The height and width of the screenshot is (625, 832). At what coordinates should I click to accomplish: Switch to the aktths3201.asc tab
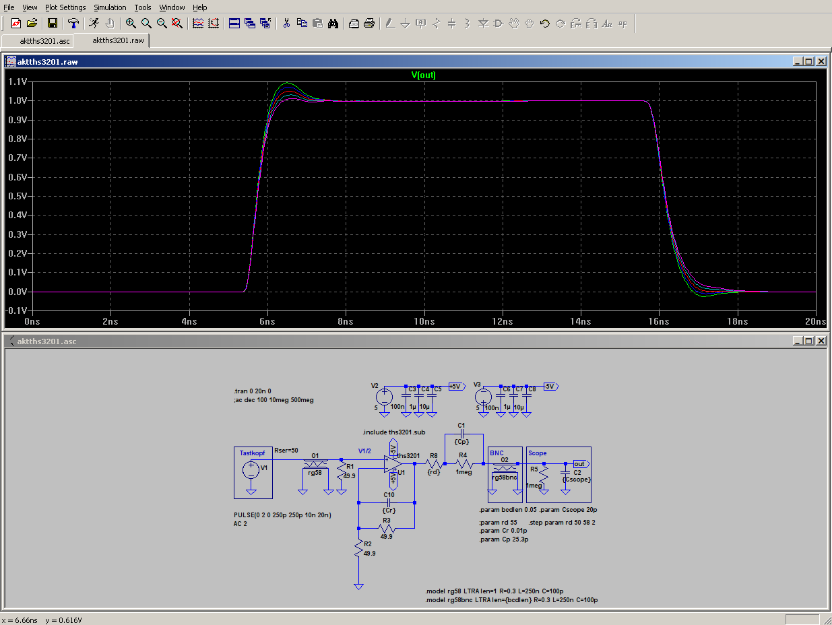tap(38, 41)
